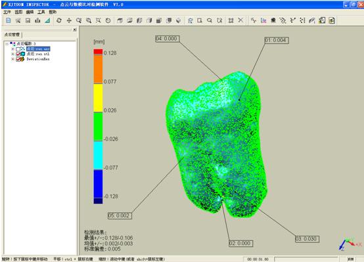Open the 编辑 (Edit) menu
The height and width of the screenshot is (262, 364).
pos(30,12)
